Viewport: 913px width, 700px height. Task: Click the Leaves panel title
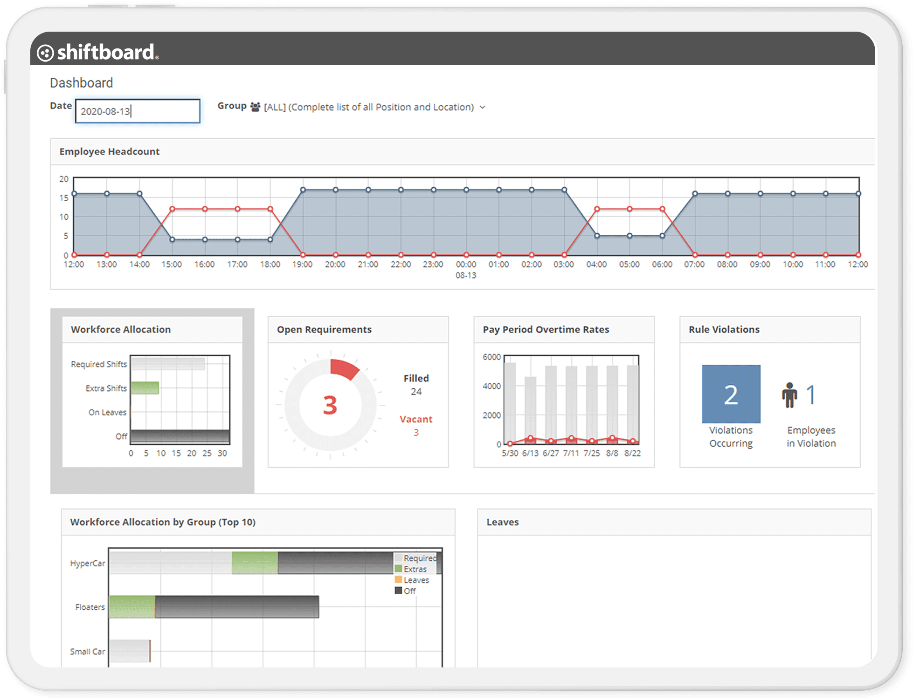[x=503, y=522]
